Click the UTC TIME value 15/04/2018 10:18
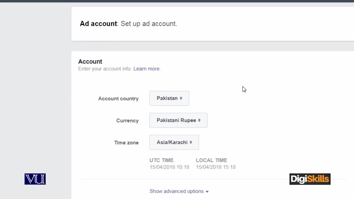Screen dimensions: 354x199 (x=169, y=167)
